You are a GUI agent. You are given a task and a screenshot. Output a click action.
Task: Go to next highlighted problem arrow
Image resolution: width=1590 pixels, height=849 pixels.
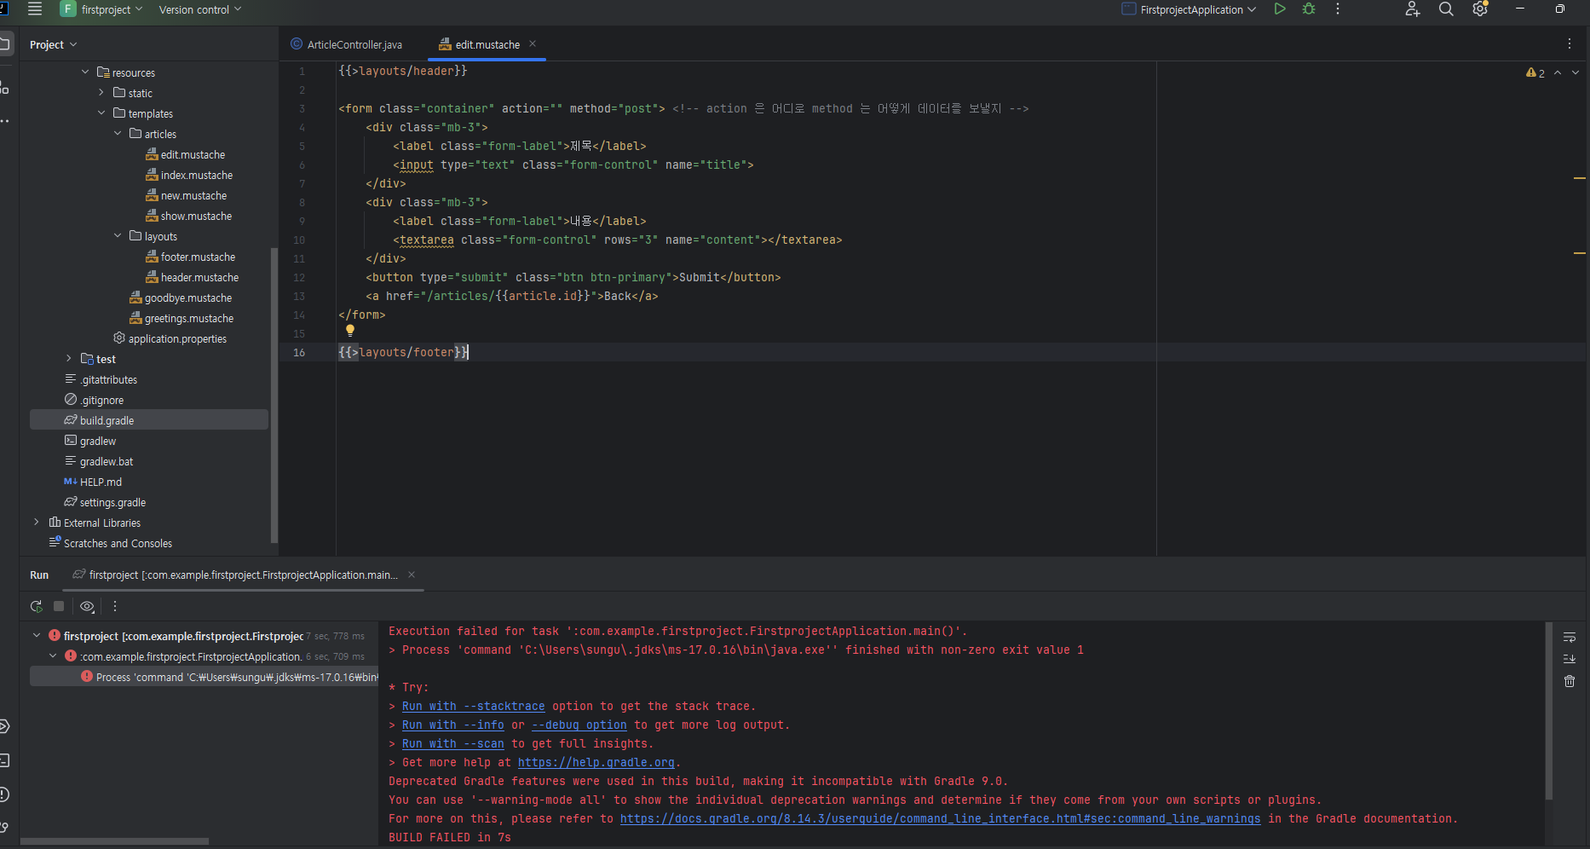pyautogui.click(x=1576, y=73)
